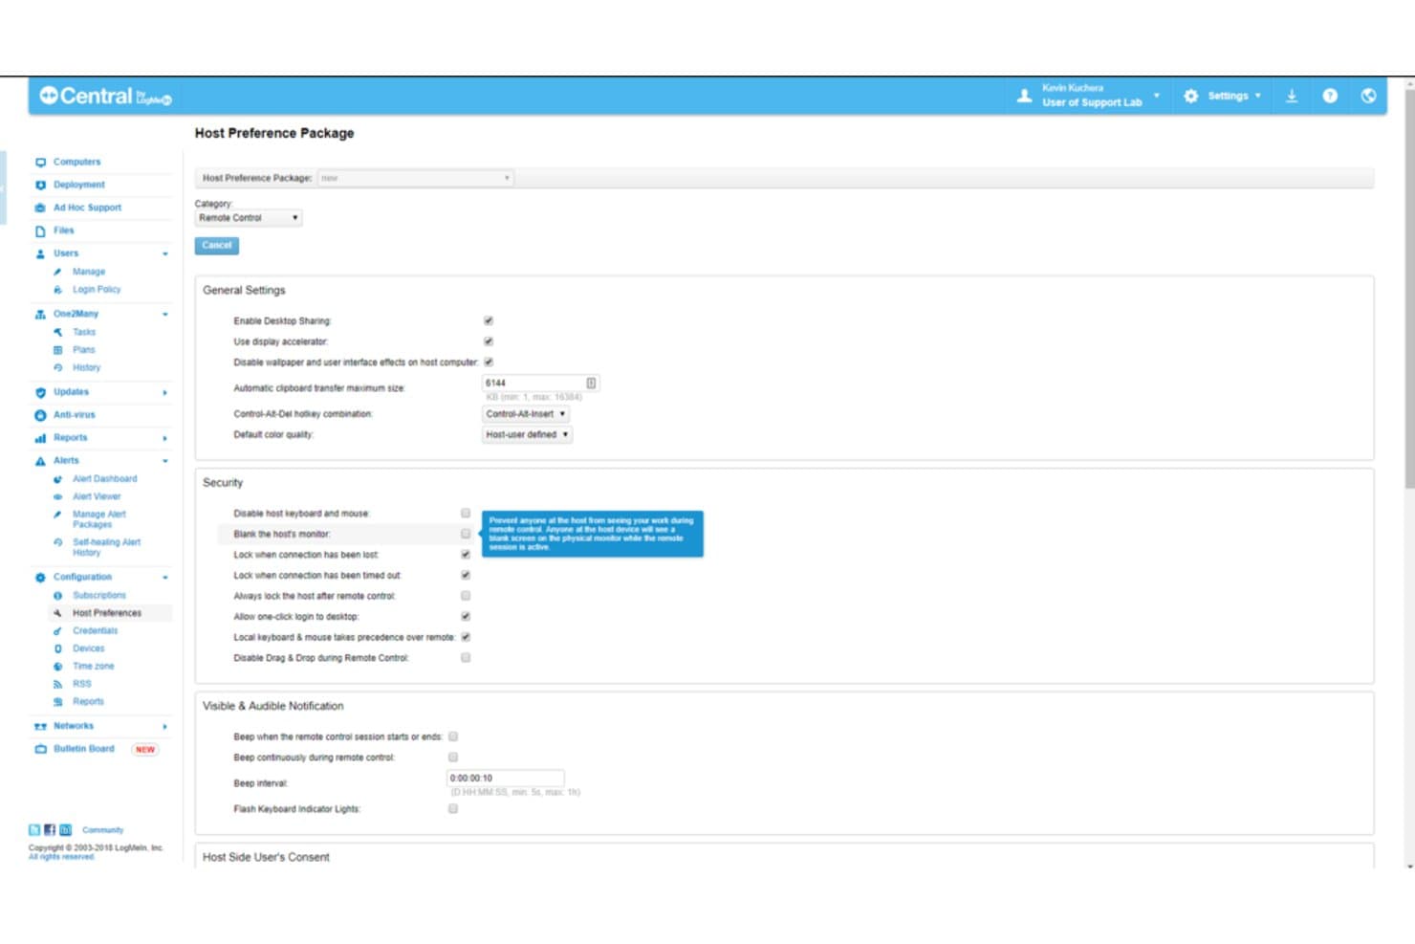Click the Deployment sidebar icon
Screen dimensions: 1415x944
40,186
